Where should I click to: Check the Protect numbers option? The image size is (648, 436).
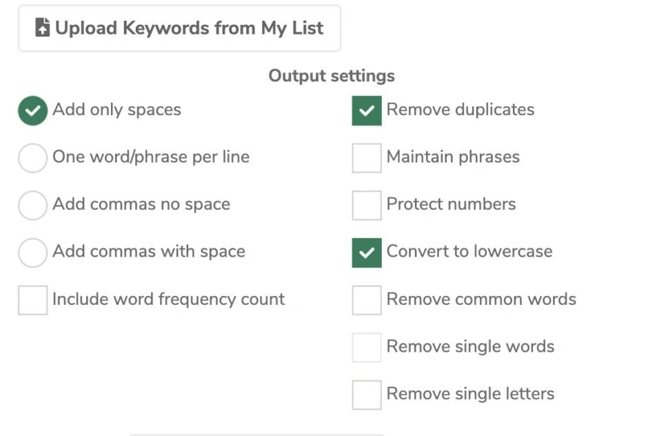click(366, 205)
